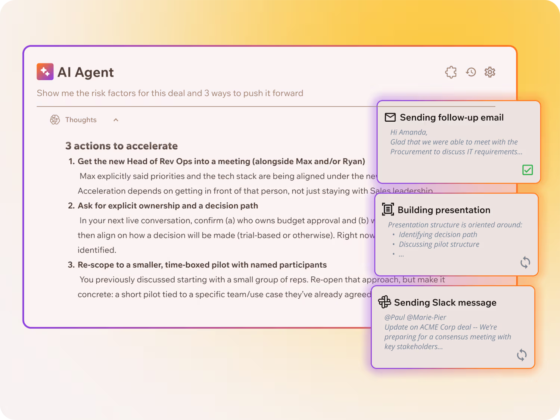The image size is (560, 420).
Task: Click '@Paul @Marie-Pier' mention in Slack card
Action: coord(415,317)
